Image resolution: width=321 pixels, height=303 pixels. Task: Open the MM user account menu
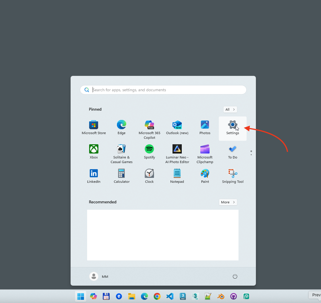pos(99,276)
